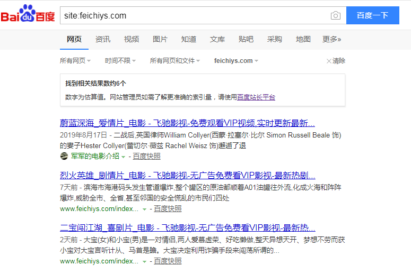Select the 网页 tab
The image size is (411, 274).
[74, 39]
